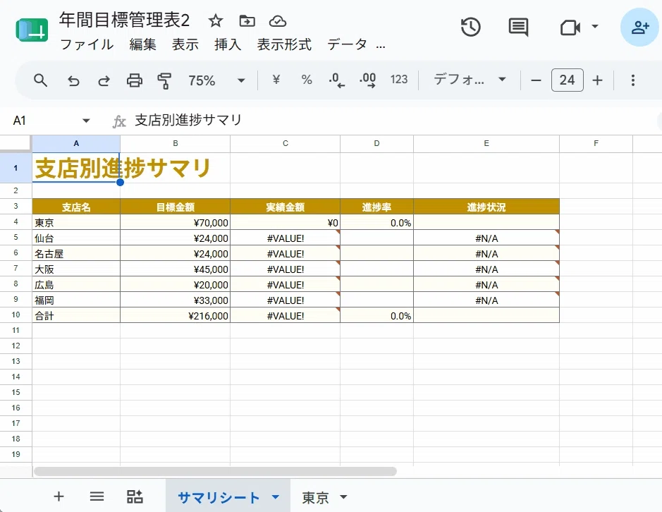Undo the last action

pos(73,80)
